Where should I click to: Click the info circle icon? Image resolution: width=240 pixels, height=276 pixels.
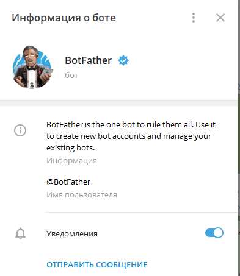tap(20, 130)
